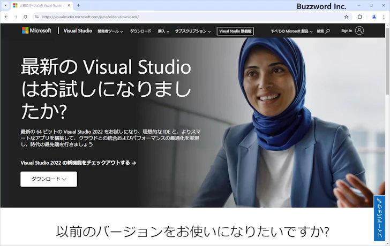Expand the サブスクリプション menu

(193, 31)
